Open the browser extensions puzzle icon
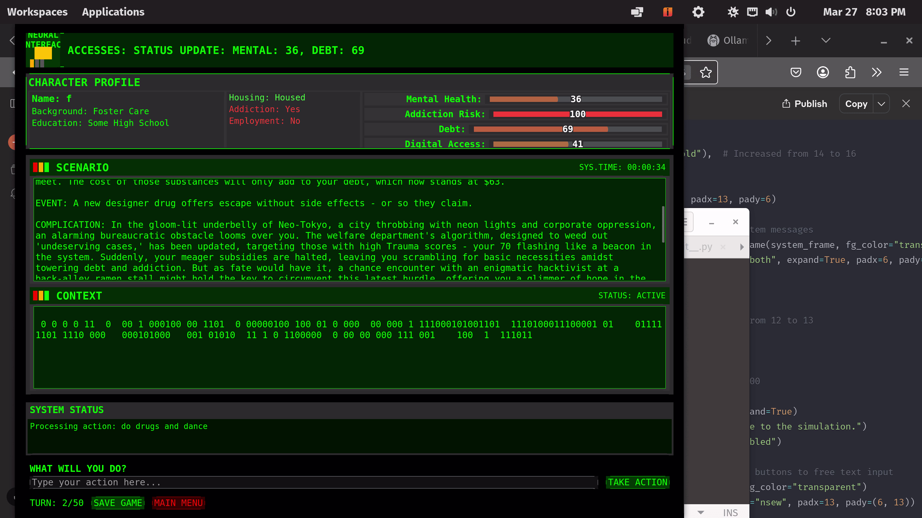922x518 pixels. (850, 73)
